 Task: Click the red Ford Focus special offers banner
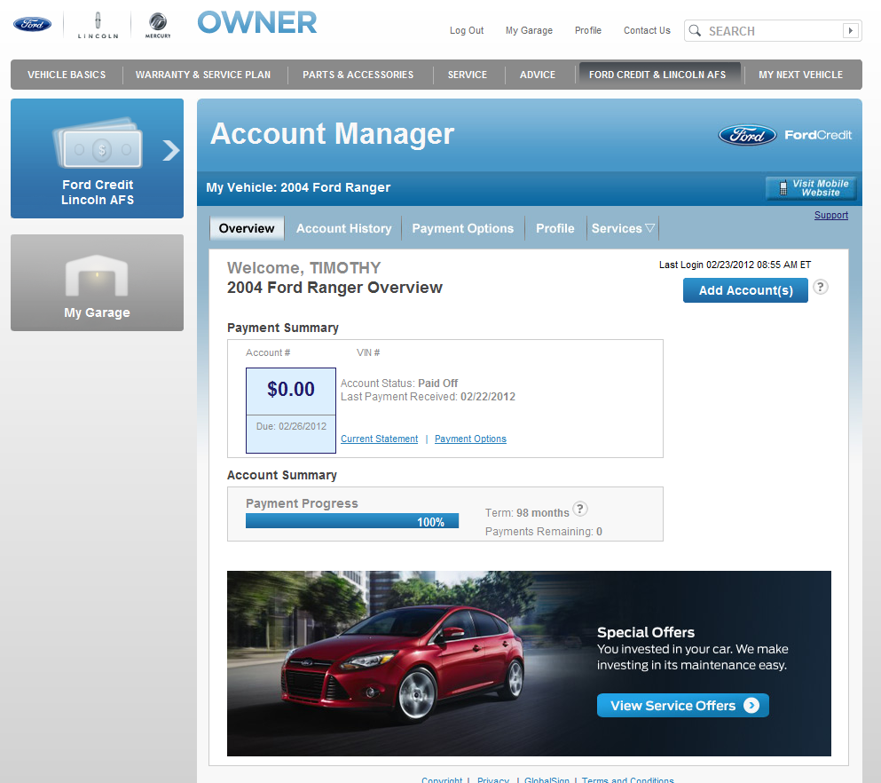(x=529, y=663)
